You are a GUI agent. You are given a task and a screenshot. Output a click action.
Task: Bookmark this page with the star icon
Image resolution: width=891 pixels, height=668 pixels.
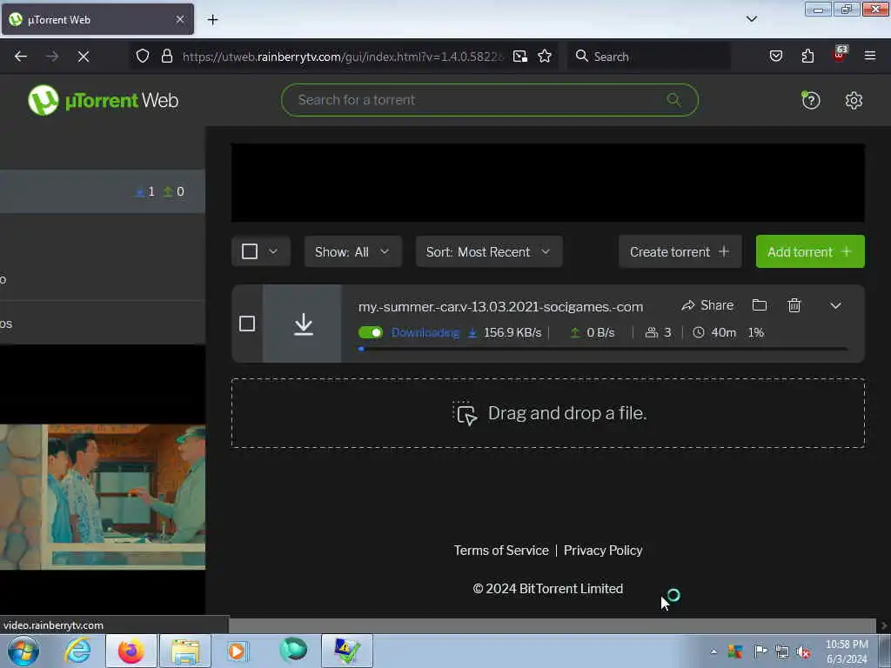[545, 57]
